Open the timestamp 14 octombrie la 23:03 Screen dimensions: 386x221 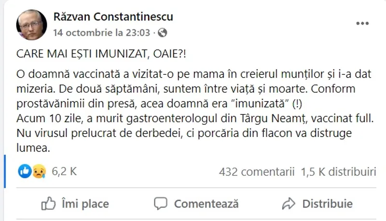pos(102,33)
